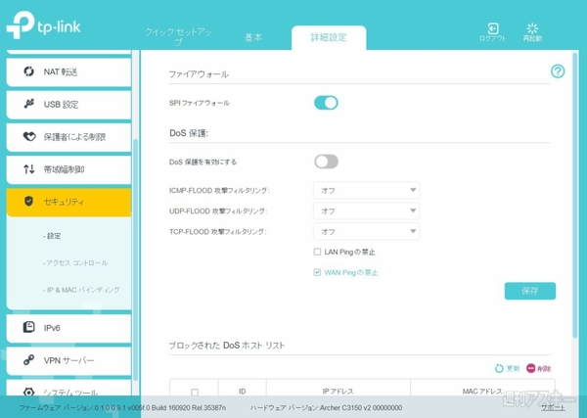Image resolution: width=587 pixels, height=418 pixels.
Task: Click the MAC アドレス column header
Action: coord(482,391)
